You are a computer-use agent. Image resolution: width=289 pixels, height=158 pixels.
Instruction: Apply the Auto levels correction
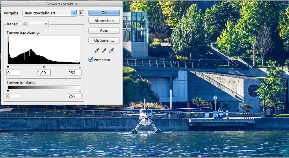tap(104, 31)
